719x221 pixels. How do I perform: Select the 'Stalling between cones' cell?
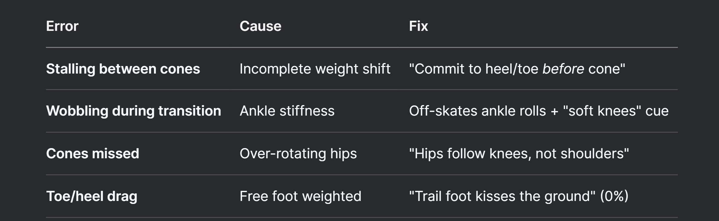point(123,69)
